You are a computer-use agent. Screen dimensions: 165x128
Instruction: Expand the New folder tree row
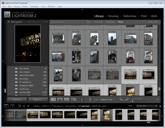click(x=12, y=69)
